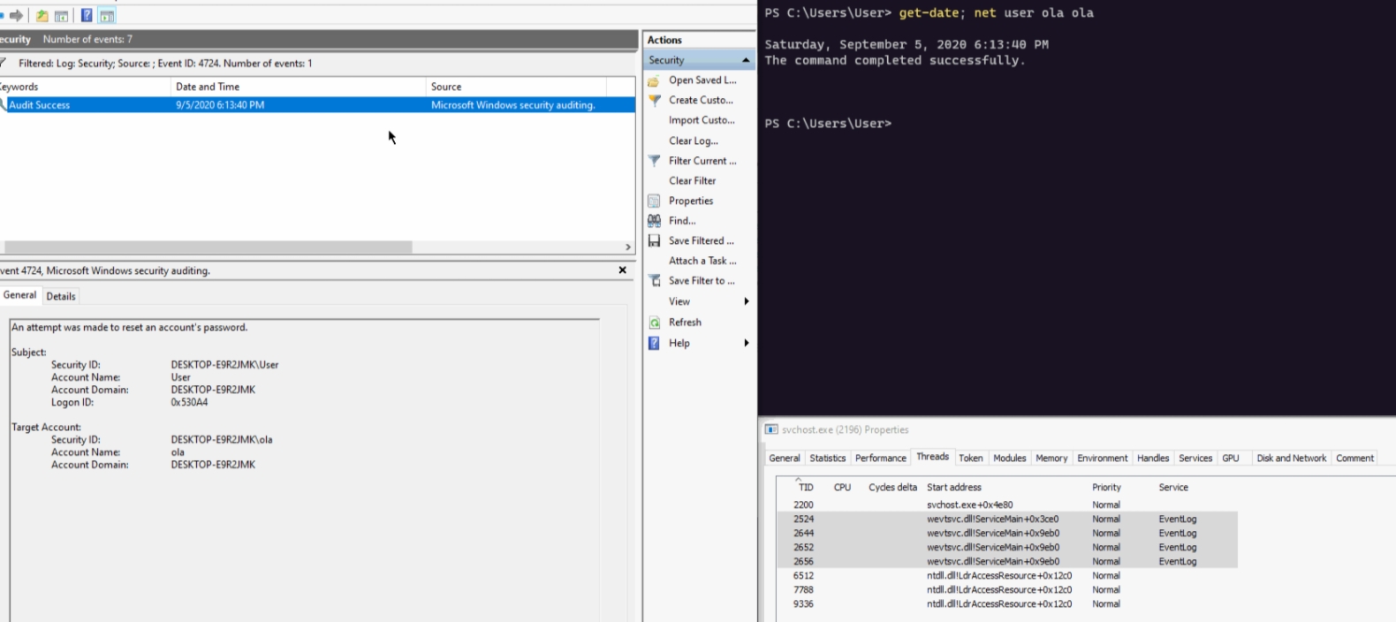
Task: Click Clear Filter in the Actions pane
Action: click(692, 181)
